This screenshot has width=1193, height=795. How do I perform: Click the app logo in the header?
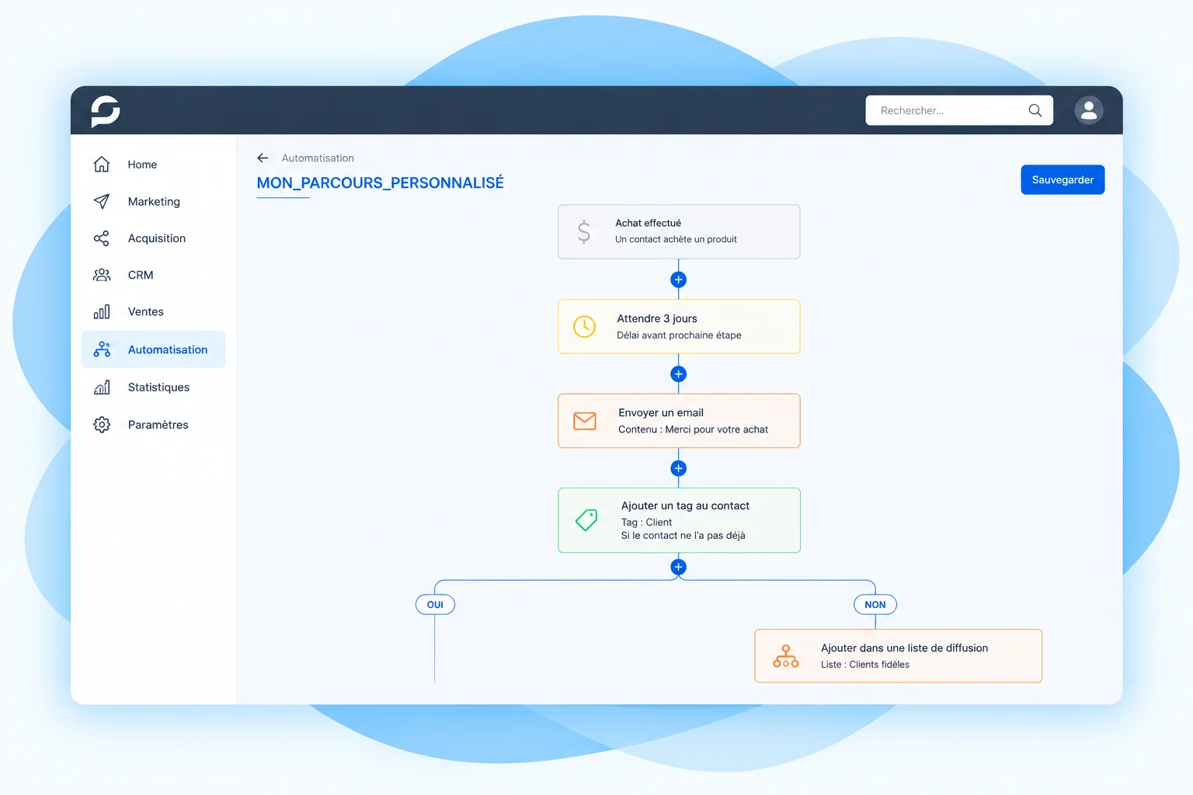(x=106, y=111)
